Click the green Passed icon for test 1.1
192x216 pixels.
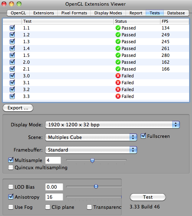click(x=118, y=28)
